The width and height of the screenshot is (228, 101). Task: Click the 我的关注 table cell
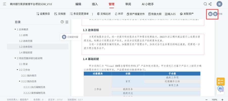point(128,93)
